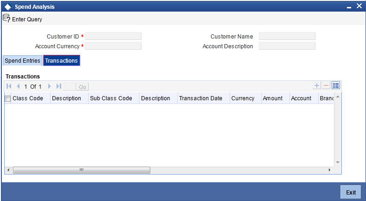Click the vertical scrollbar down arrow
Viewport: 366px width, 201px height.
338,162
